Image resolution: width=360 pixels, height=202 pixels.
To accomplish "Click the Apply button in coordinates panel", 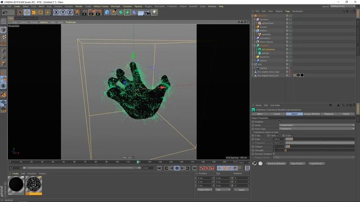I will tap(241, 190).
